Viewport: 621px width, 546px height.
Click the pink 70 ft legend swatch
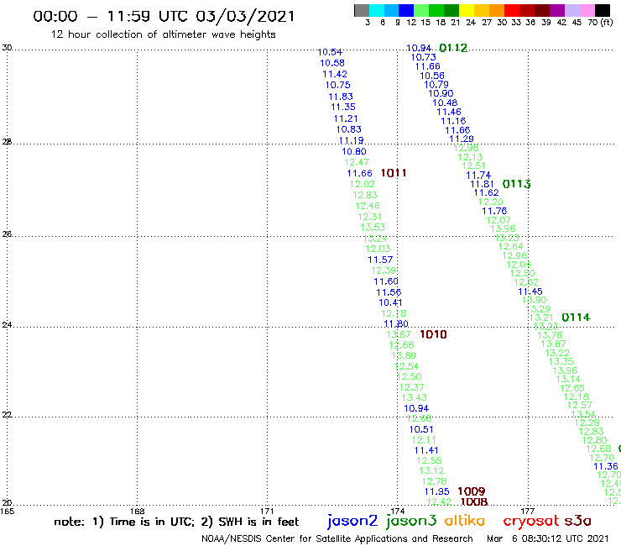click(587, 10)
